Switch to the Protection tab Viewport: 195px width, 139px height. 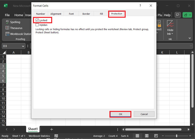117,14
